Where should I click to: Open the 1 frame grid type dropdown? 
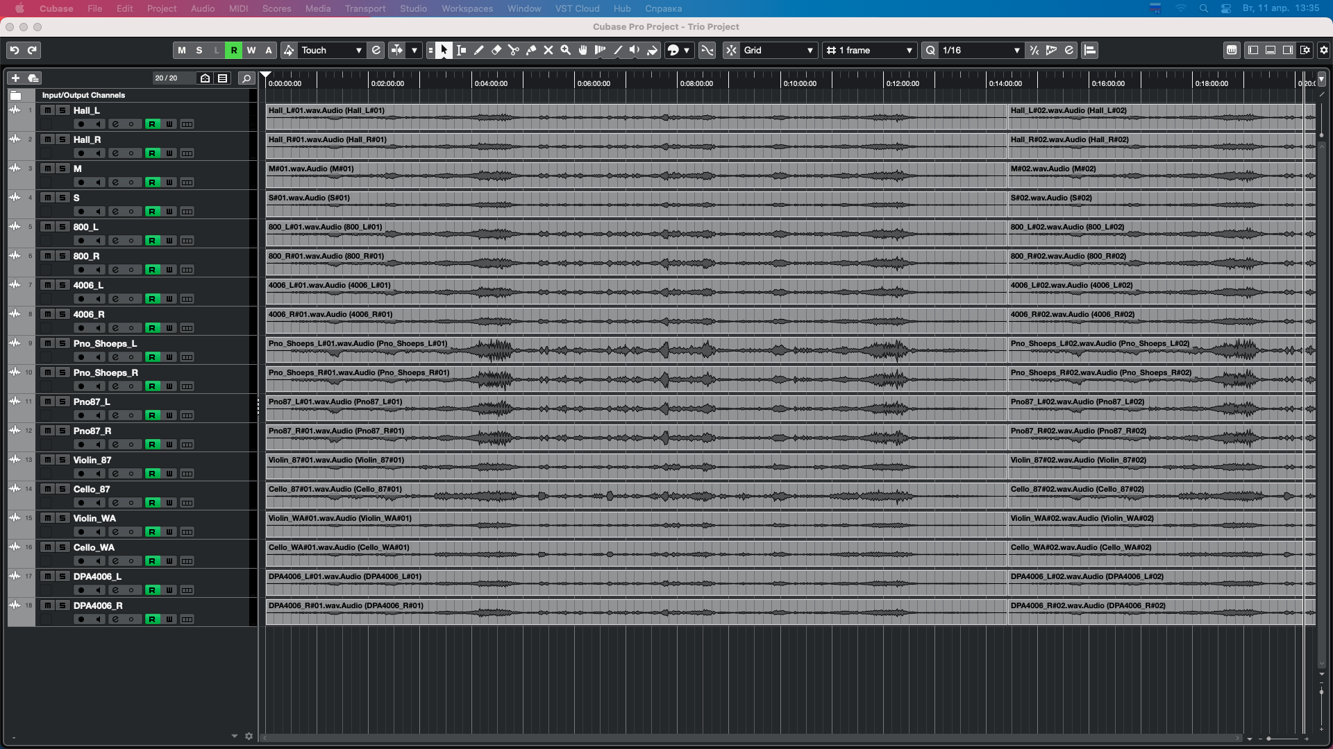tap(869, 50)
